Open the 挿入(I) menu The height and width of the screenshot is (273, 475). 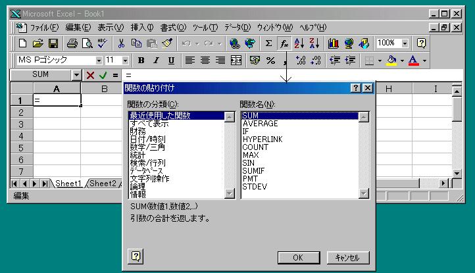click(x=142, y=28)
